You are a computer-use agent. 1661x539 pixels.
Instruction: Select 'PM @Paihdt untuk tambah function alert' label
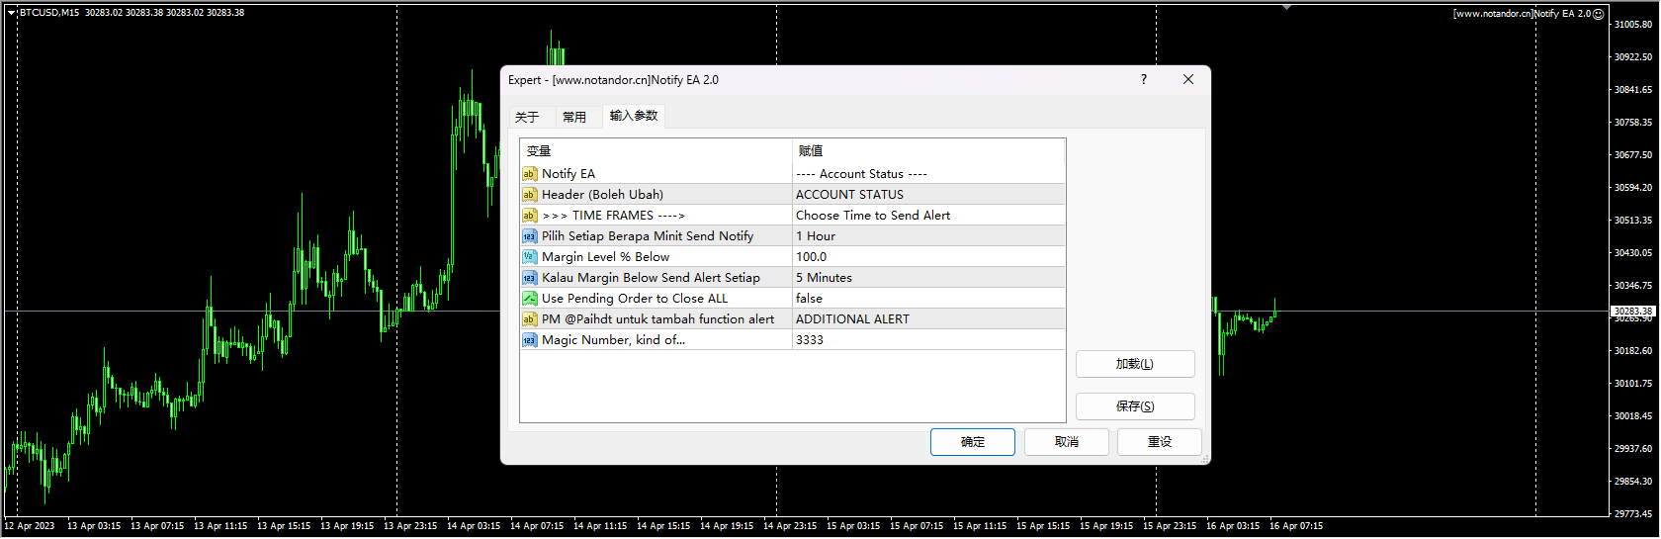tap(657, 319)
